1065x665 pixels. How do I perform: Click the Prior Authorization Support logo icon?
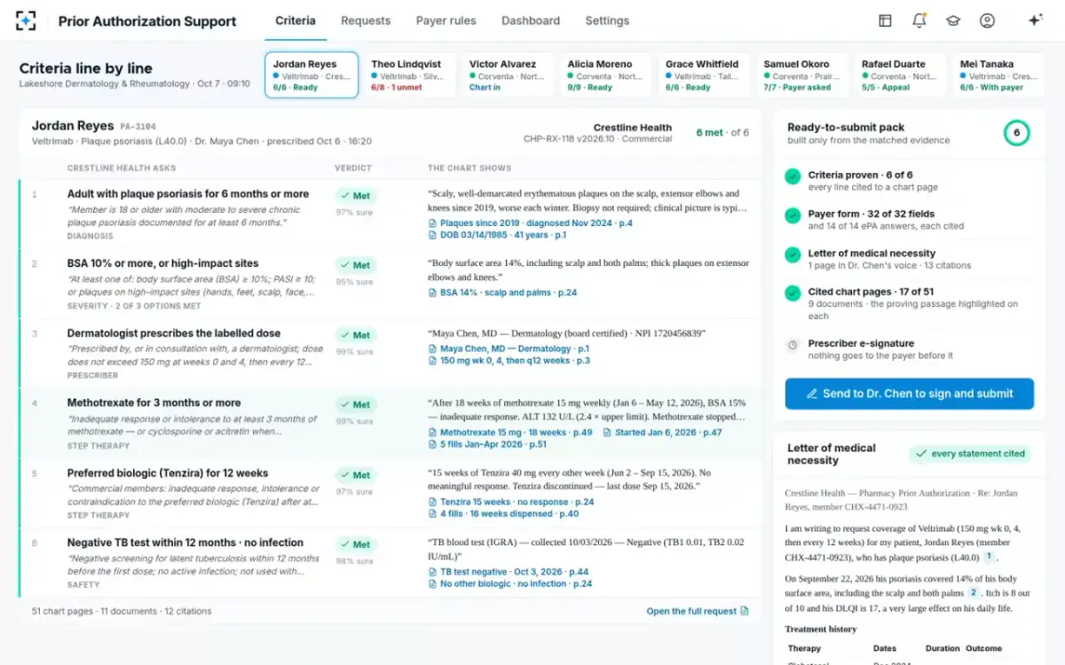pos(27,20)
